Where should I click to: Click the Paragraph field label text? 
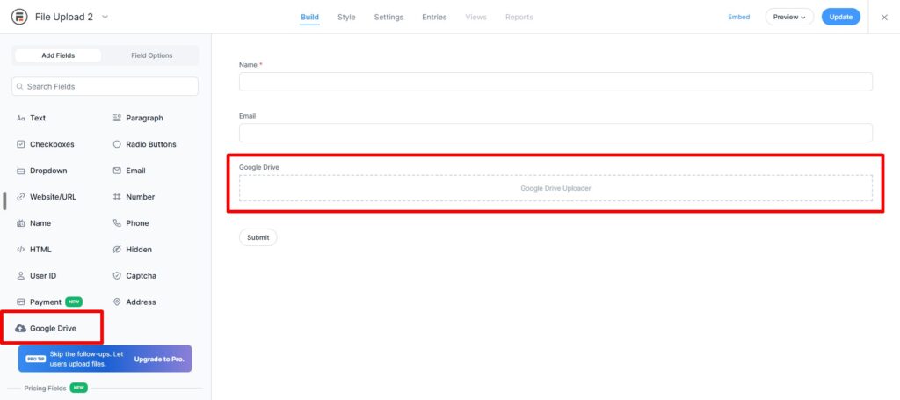[145, 118]
